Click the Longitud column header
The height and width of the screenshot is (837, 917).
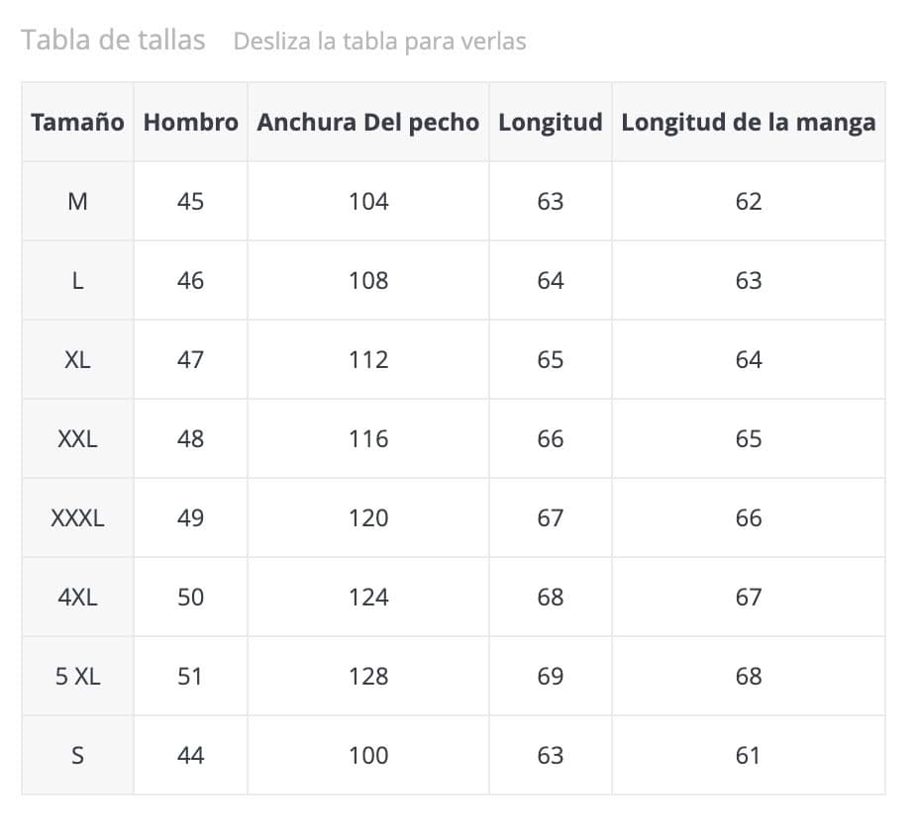[550, 122]
